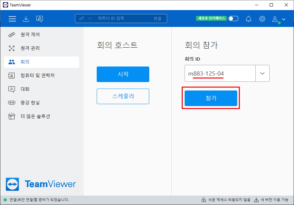The height and width of the screenshot is (205, 294).
Task: Click the user account icon
Action: (x=275, y=19)
